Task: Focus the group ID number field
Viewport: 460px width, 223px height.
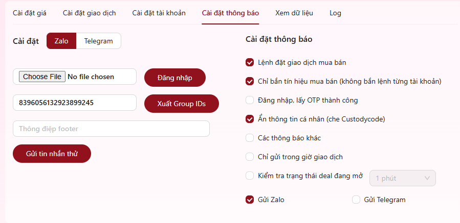Action: coord(75,103)
